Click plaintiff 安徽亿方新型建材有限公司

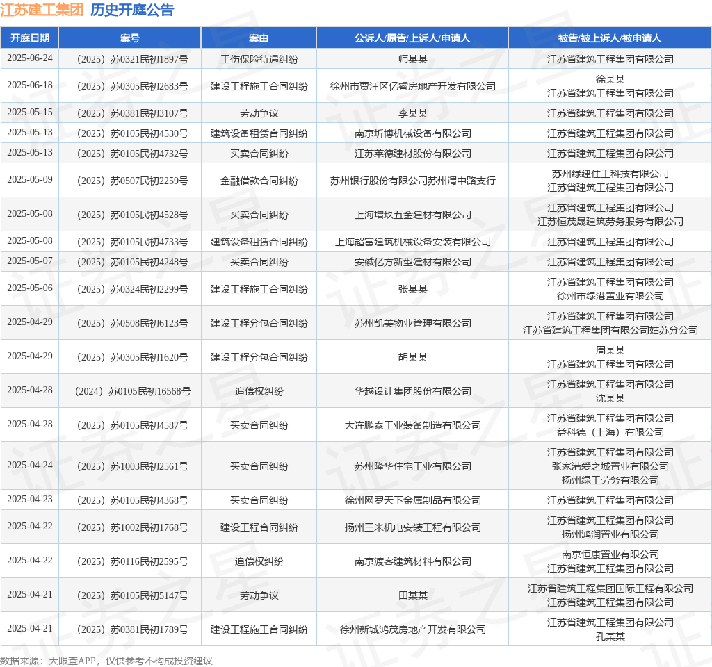click(x=413, y=262)
